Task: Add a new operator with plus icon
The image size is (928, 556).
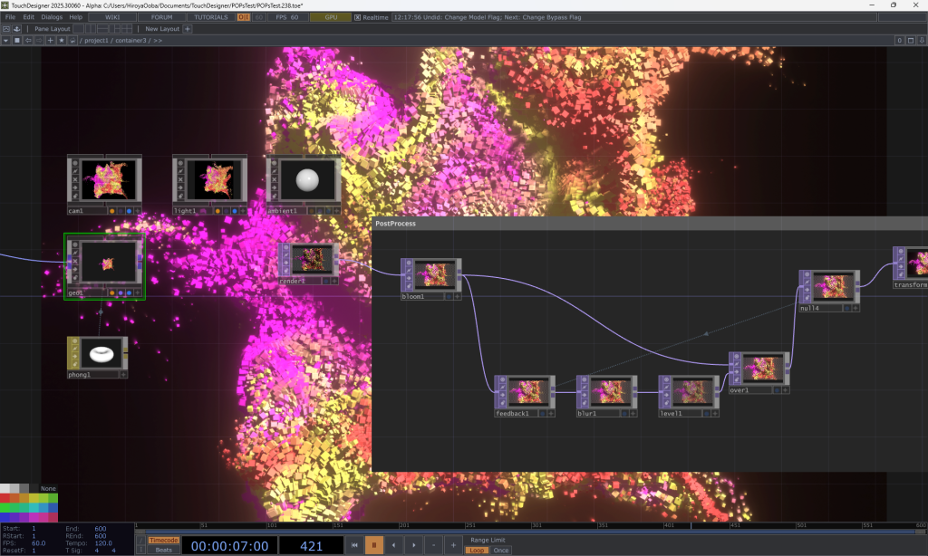Action: 51,40
